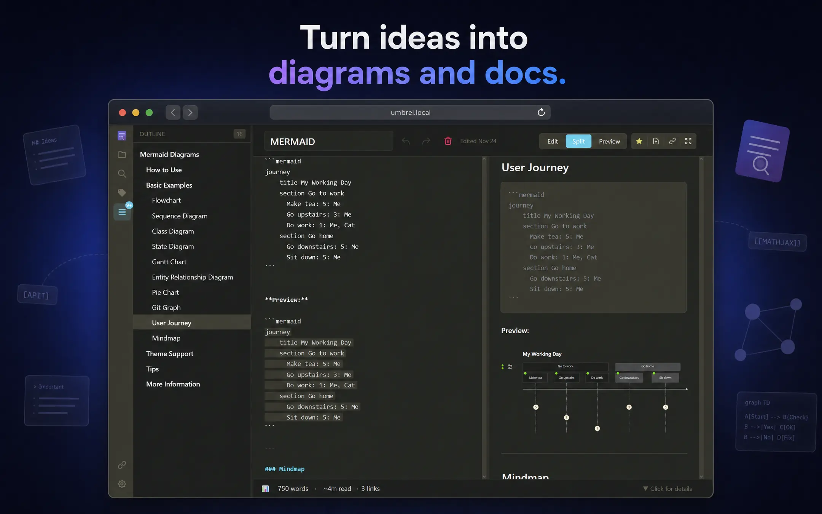Click the editor pane vertical scrollbar
This screenshot has height=514, width=822.
tap(484, 318)
